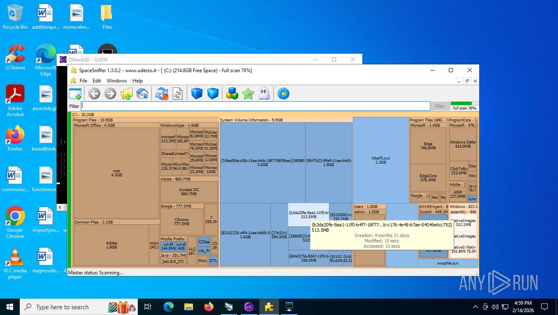Open the CCleaner desktop shortcut

(15, 57)
